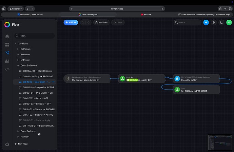Expand the Bedroom folder

(18, 55)
